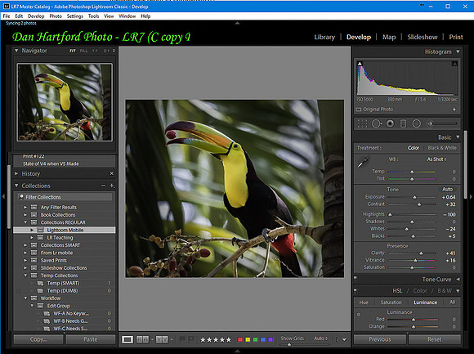Select Color treatment
This screenshot has width=474, height=354.
pos(414,148)
